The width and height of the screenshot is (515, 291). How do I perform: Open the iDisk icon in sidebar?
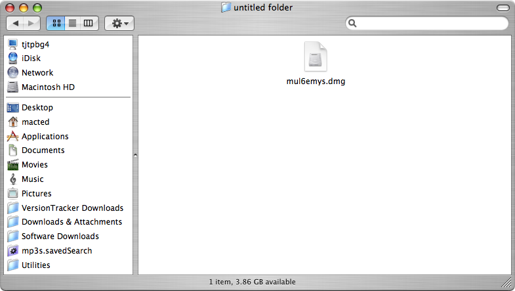coord(12,58)
